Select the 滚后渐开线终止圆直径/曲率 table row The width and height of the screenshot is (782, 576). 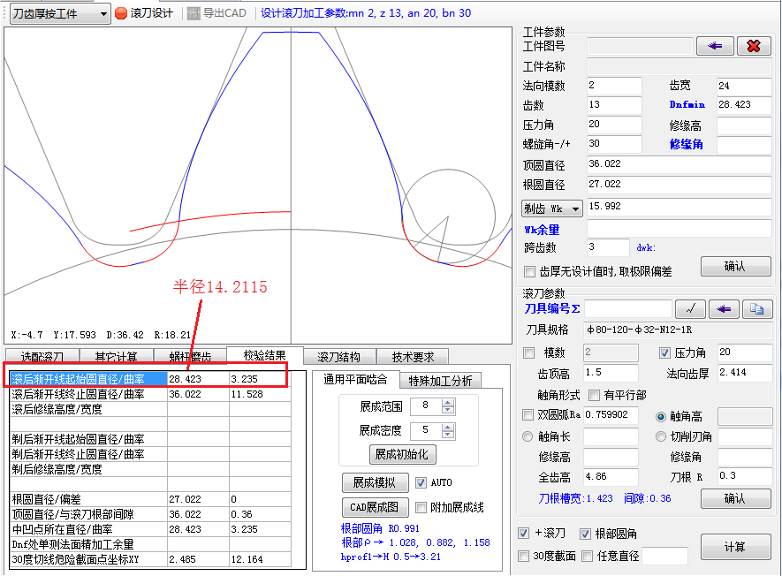tap(150, 394)
